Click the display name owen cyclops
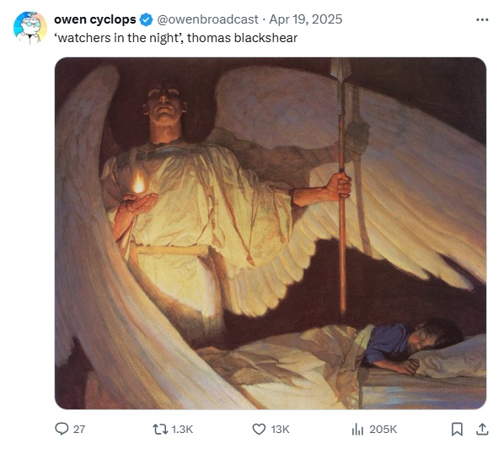The height and width of the screenshot is (449, 504). pos(95,19)
